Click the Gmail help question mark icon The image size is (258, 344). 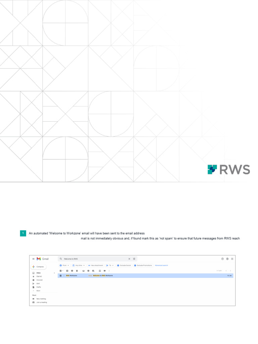(222, 259)
